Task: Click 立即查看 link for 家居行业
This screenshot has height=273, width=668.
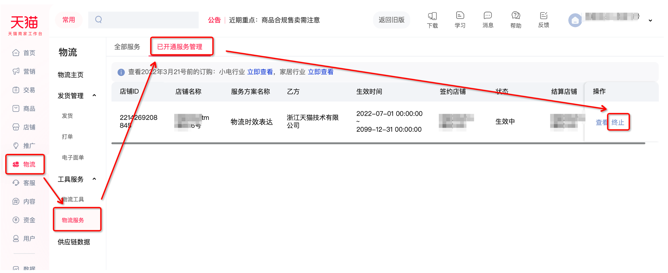Action: (321, 72)
